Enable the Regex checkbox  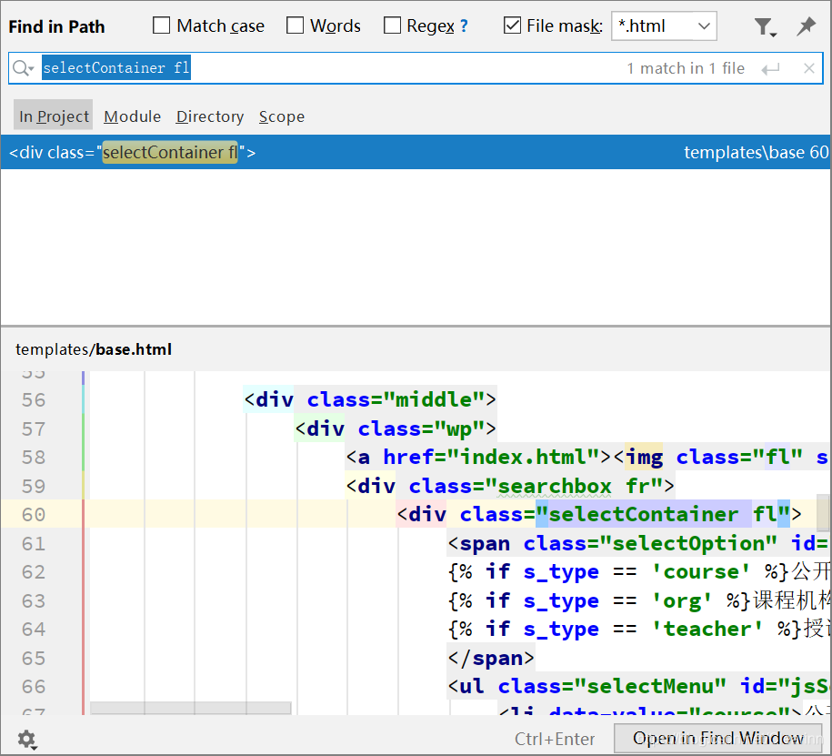click(x=392, y=25)
